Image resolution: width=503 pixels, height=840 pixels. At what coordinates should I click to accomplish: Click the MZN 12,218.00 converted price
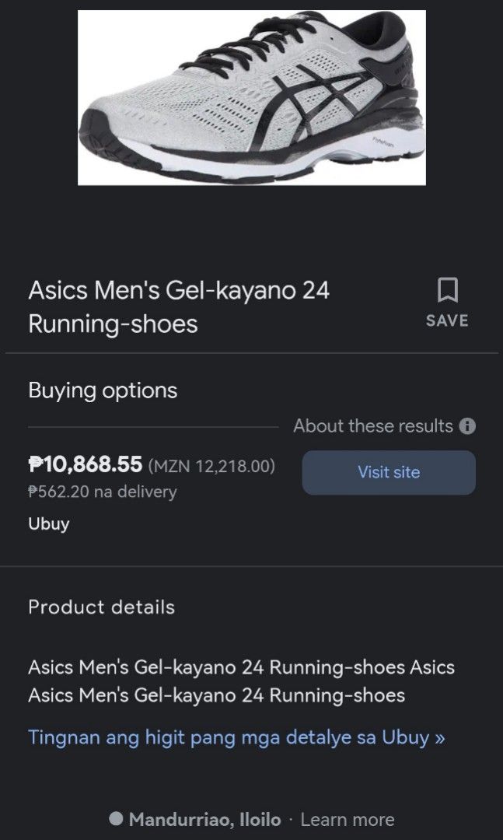point(211,466)
